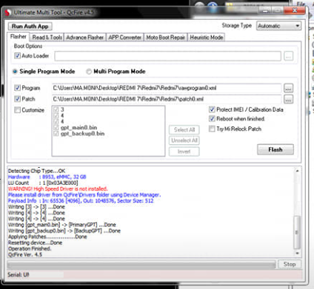Click the log vertical scrollbar thumb

click(x=297, y=232)
